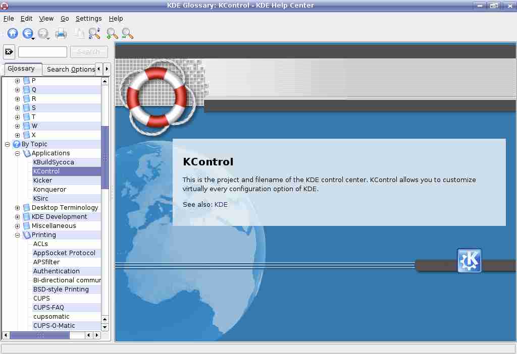This screenshot has width=517, height=354.
Task: Click the tree horizontal scrollbar thumb
Action: click(x=40, y=335)
